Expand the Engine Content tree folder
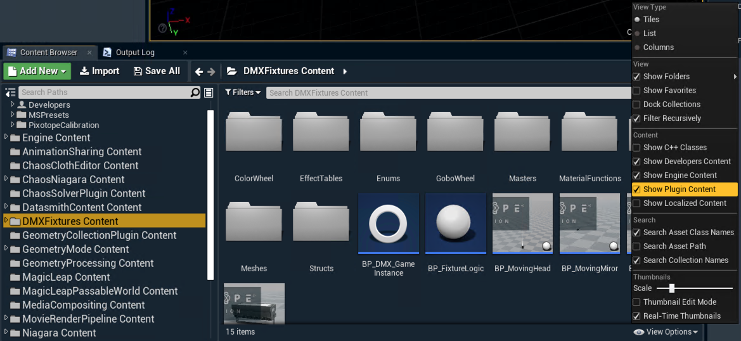Image resolution: width=741 pixels, height=341 pixels. [x=6, y=138]
